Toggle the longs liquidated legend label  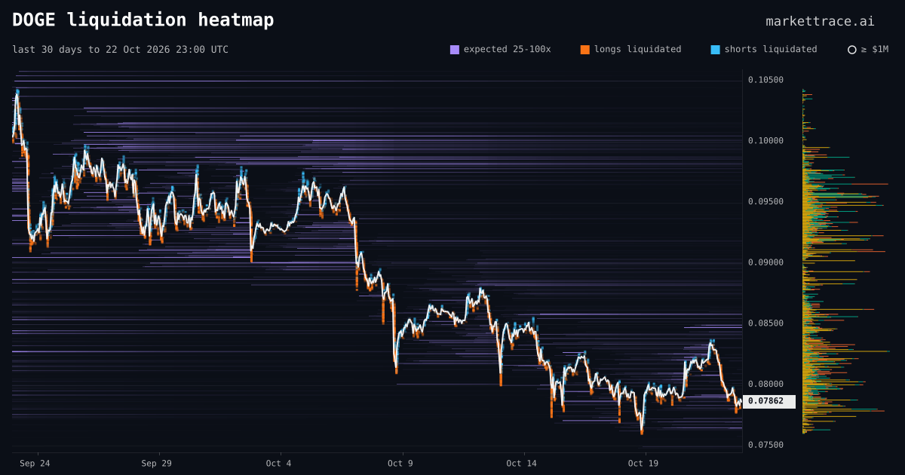[x=637, y=49]
